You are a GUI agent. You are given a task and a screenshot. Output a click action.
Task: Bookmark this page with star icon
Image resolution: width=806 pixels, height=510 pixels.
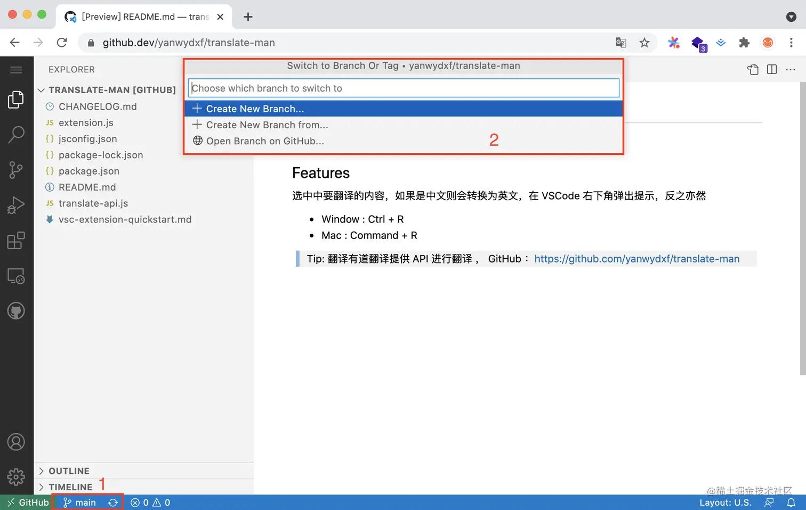click(644, 43)
